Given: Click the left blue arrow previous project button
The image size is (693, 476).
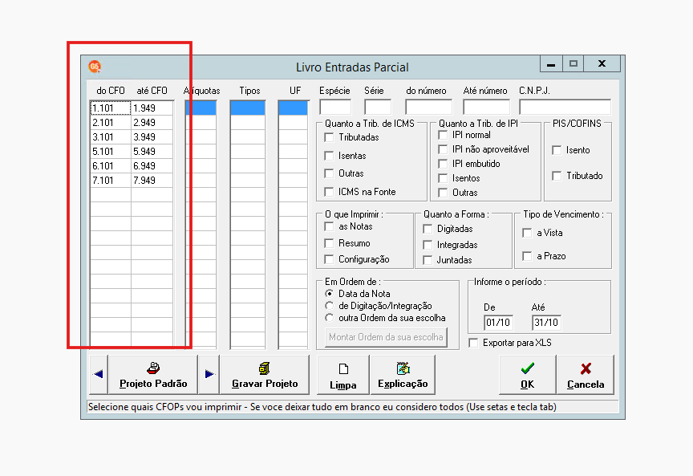Looking at the screenshot, I should [98, 374].
